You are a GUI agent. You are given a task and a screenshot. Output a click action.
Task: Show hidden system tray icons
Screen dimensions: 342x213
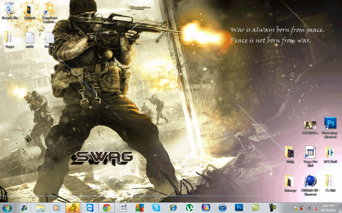point(289,208)
